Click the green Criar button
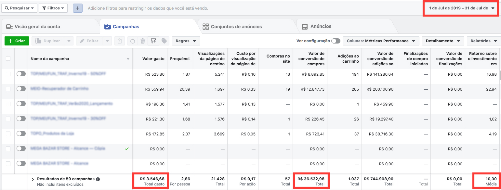The height and width of the screenshot is (190, 501). (17, 41)
